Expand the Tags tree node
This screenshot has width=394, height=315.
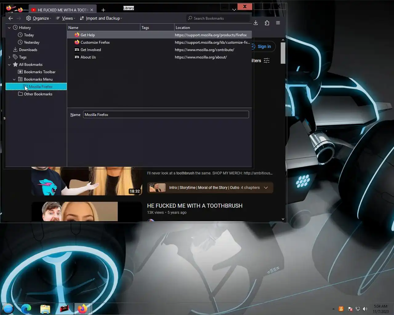(x=9, y=57)
